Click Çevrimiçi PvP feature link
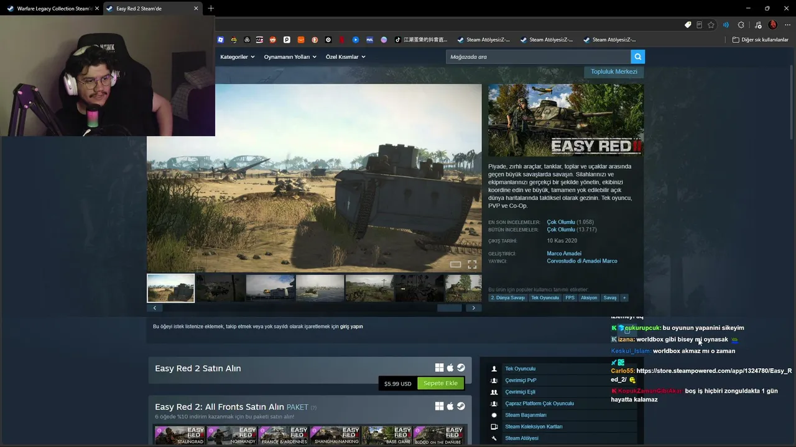This screenshot has width=796, height=447. (521, 381)
